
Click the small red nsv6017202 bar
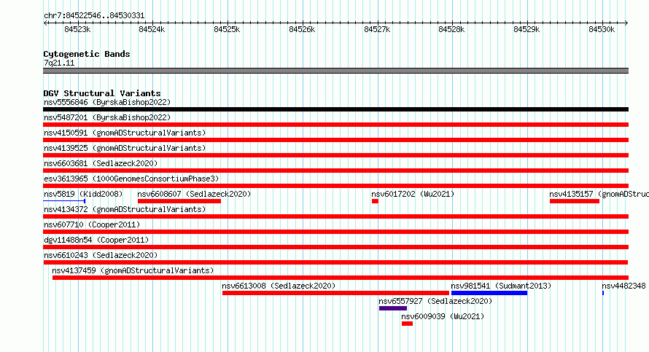[375, 201]
